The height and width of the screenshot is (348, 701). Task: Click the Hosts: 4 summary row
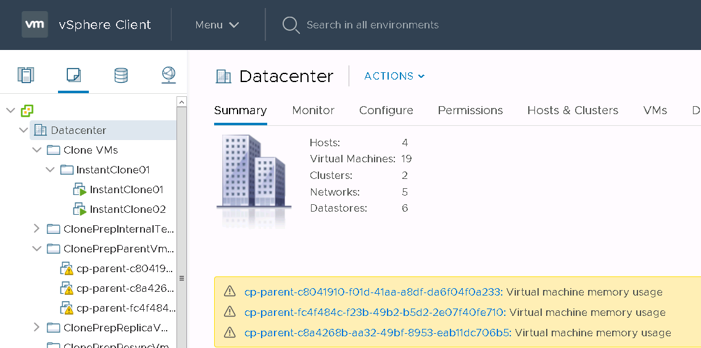[x=359, y=143]
